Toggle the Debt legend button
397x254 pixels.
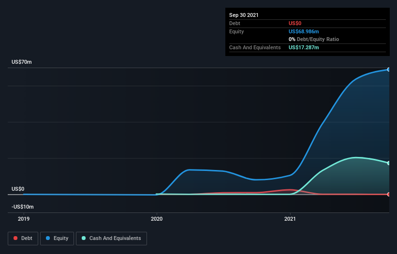click(x=23, y=239)
